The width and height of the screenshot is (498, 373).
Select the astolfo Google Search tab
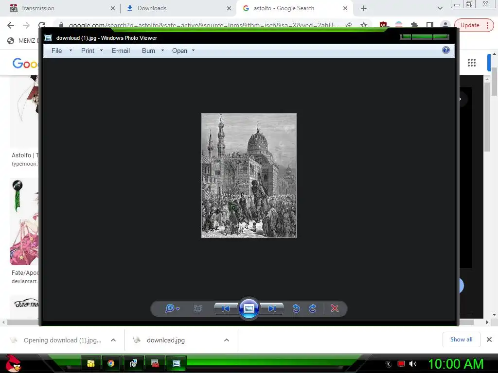point(294,8)
